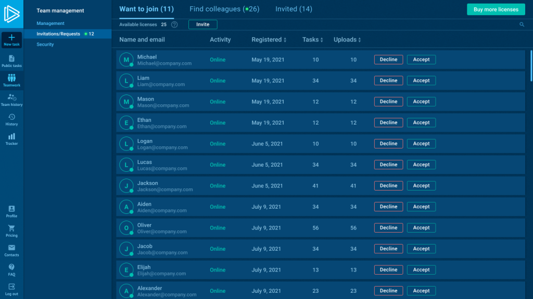Switch to the Find colleagues tab
Image resolution: width=533 pixels, height=299 pixels.
click(224, 9)
